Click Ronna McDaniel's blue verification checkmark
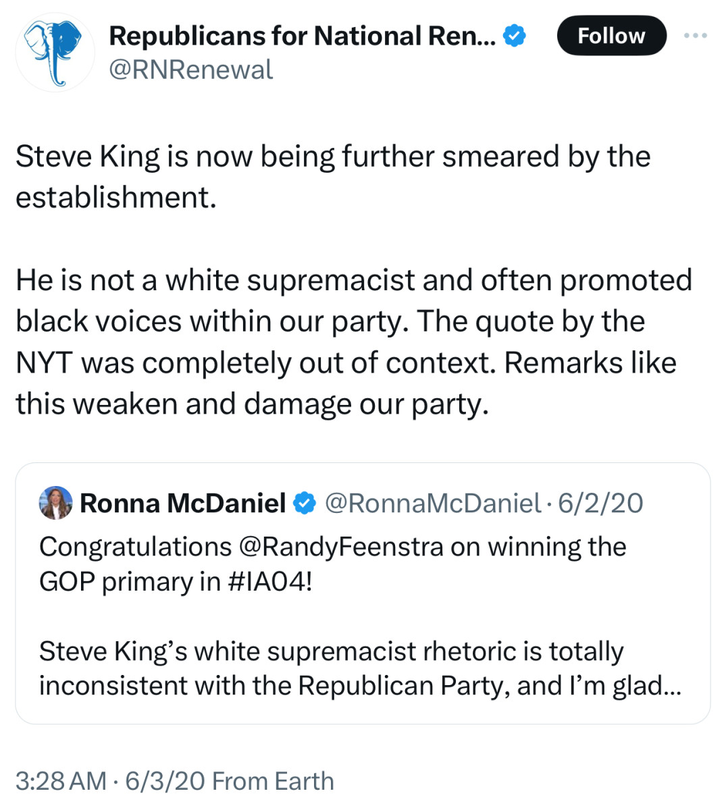 pos(304,502)
